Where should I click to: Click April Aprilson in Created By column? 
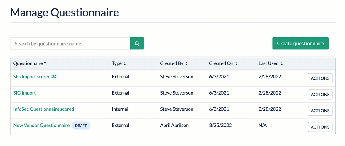(x=174, y=125)
